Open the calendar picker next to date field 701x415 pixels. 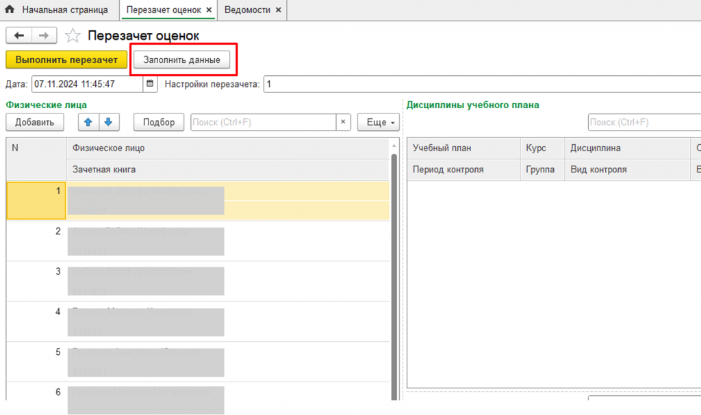pos(150,84)
